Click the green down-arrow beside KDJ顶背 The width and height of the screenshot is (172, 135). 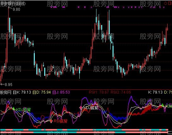(13, 108)
